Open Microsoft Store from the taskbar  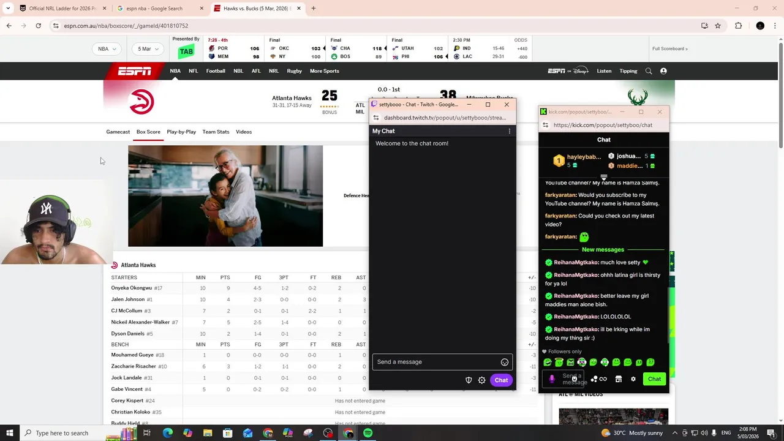[228, 433]
